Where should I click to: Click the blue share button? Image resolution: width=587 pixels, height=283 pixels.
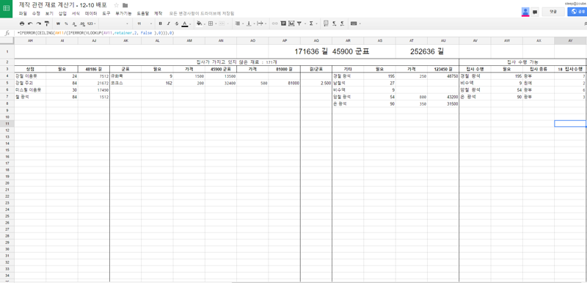point(577,12)
